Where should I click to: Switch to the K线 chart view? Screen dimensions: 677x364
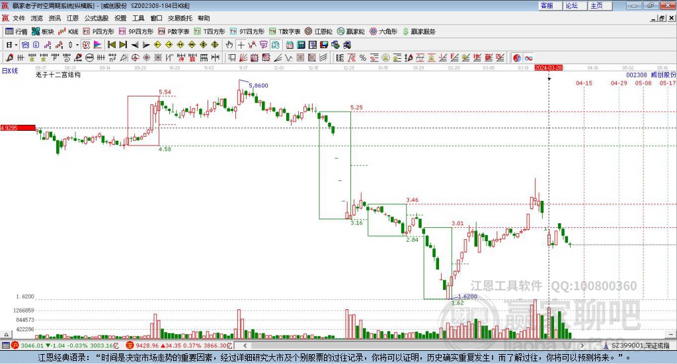pyautogui.click(x=68, y=32)
